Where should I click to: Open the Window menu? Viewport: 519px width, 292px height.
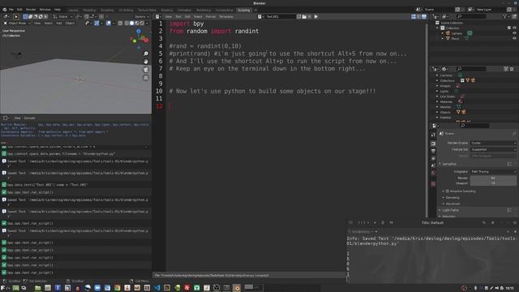coord(45,10)
